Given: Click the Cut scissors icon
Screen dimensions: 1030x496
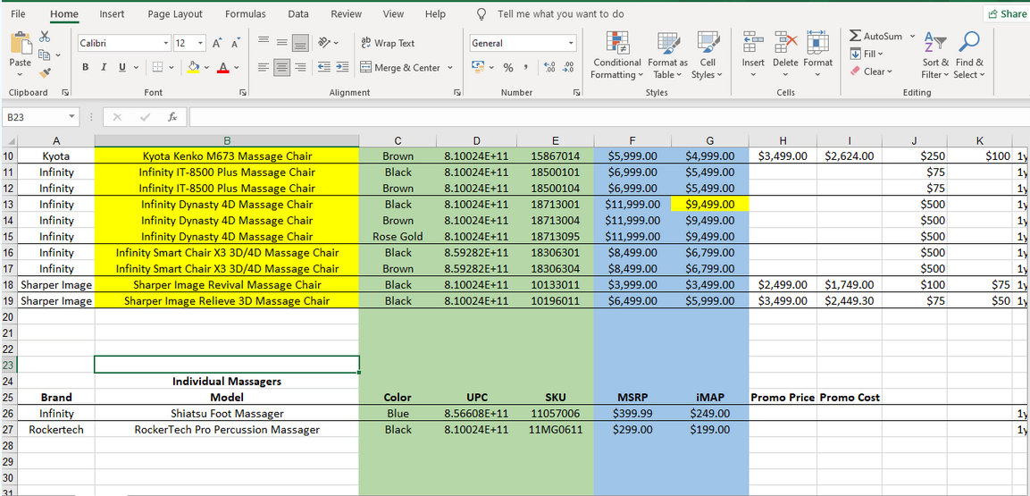Looking at the screenshot, I should (45, 37).
